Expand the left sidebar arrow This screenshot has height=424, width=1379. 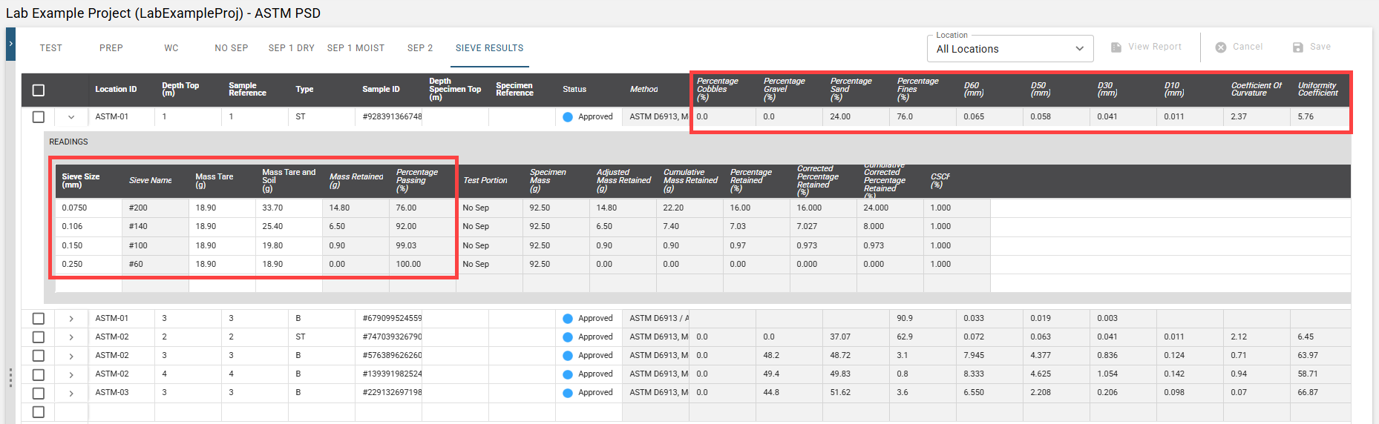pyautogui.click(x=10, y=44)
